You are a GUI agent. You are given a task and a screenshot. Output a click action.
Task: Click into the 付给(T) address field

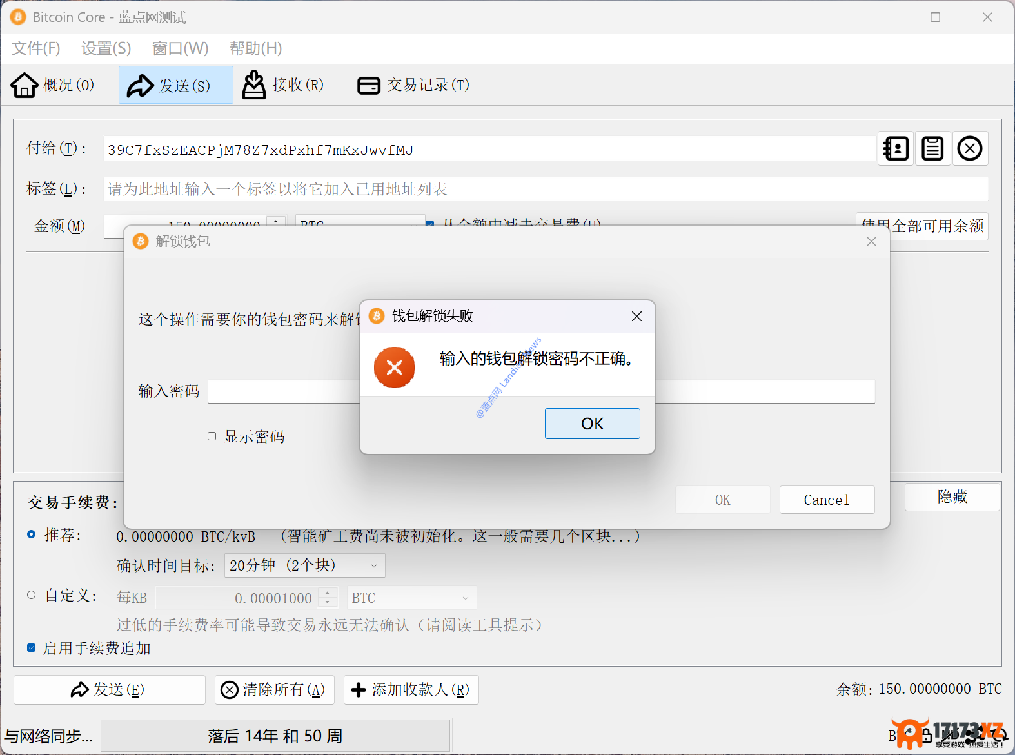pos(489,150)
